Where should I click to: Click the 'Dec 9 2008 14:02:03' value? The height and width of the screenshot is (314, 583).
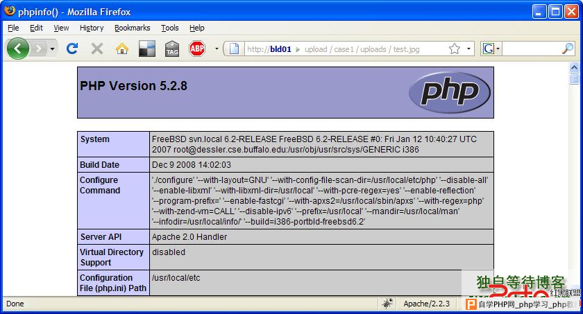192,165
